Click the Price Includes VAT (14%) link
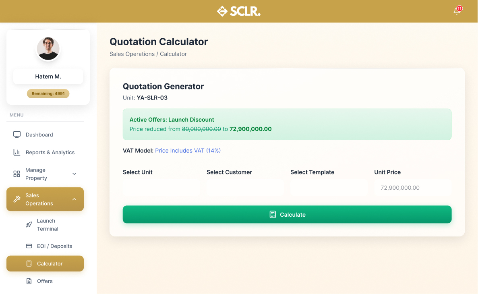 pyautogui.click(x=188, y=151)
